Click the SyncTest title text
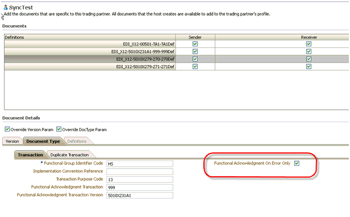 click(21, 8)
